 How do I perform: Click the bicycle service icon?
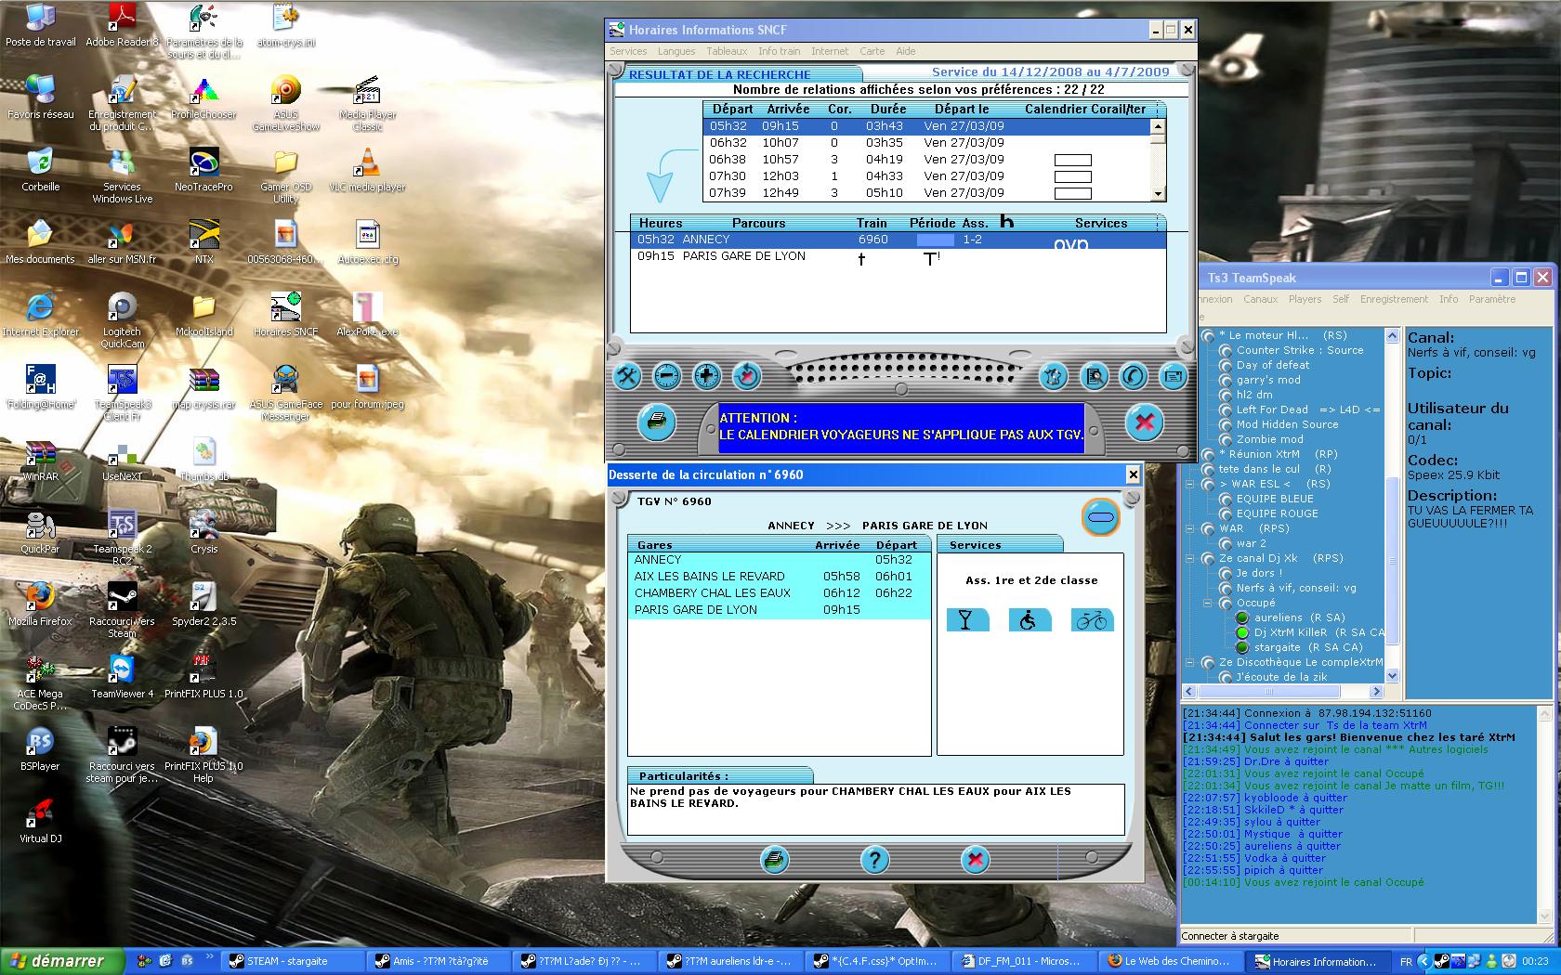1092,620
